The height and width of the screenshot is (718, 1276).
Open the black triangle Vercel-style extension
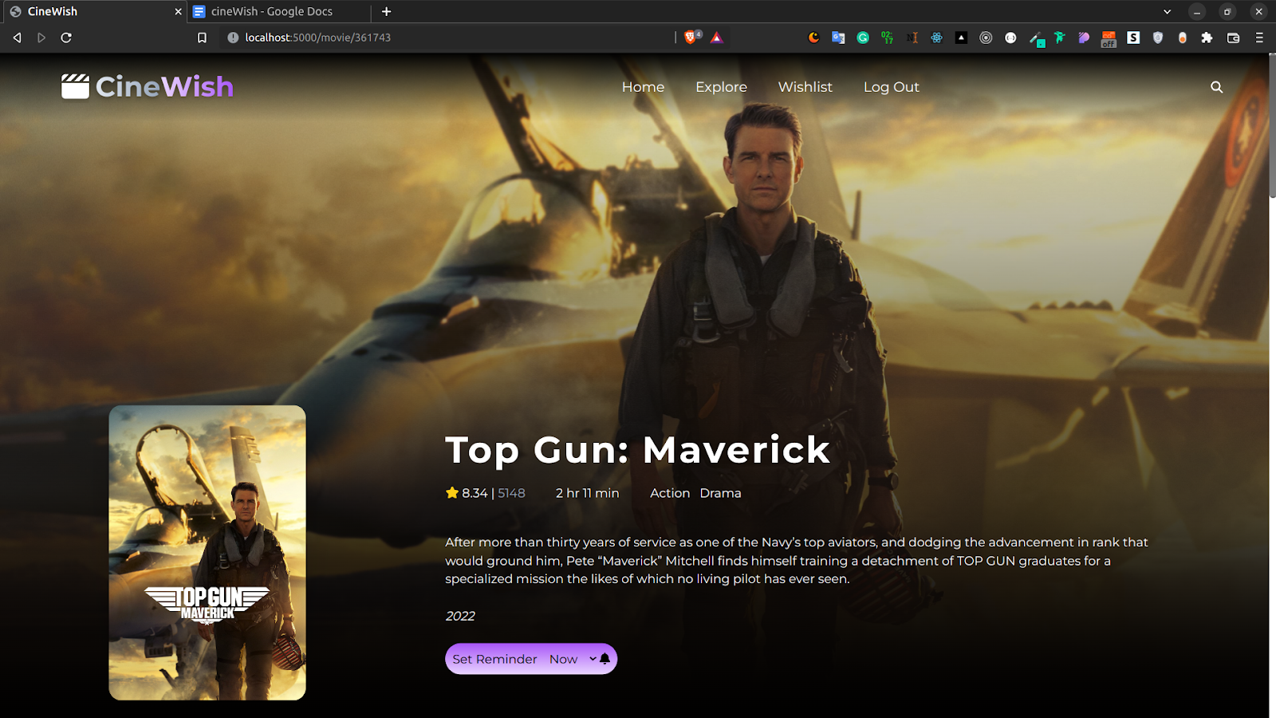[961, 37]
